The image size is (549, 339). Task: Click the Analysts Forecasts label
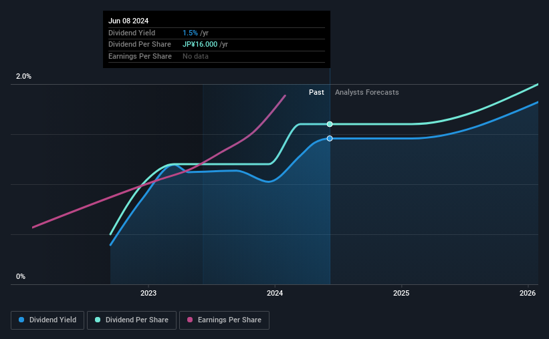(366, 92)
